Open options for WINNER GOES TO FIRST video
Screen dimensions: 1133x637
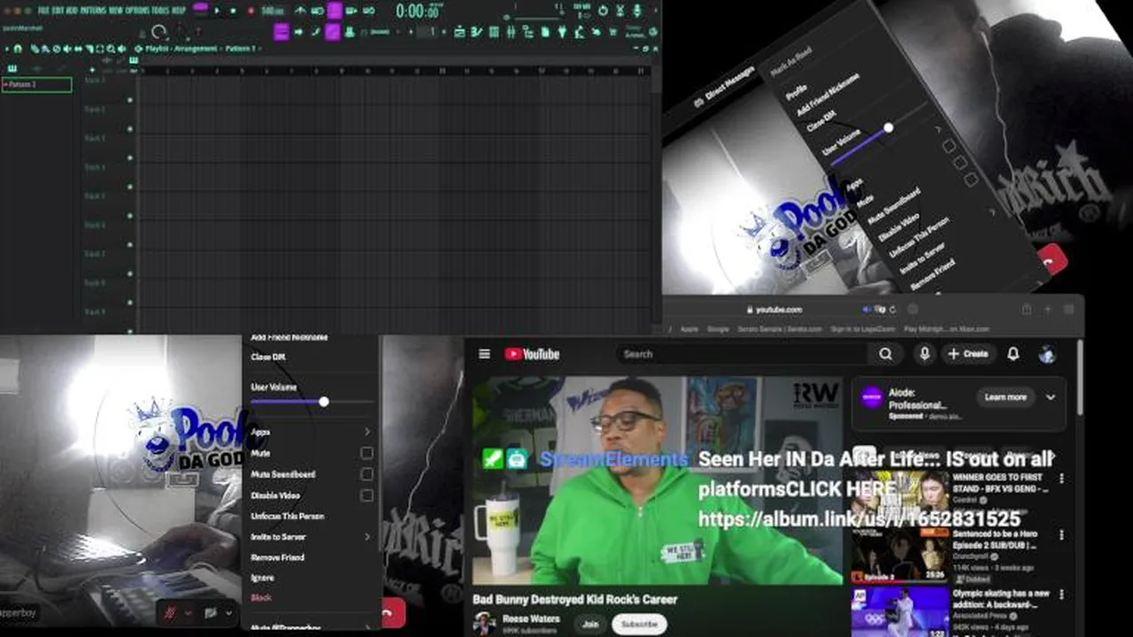(x=1061, y=479)
